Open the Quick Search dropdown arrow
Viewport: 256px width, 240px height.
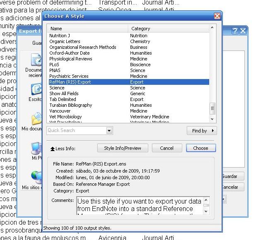pyautogui.click(x=109, y=131)
